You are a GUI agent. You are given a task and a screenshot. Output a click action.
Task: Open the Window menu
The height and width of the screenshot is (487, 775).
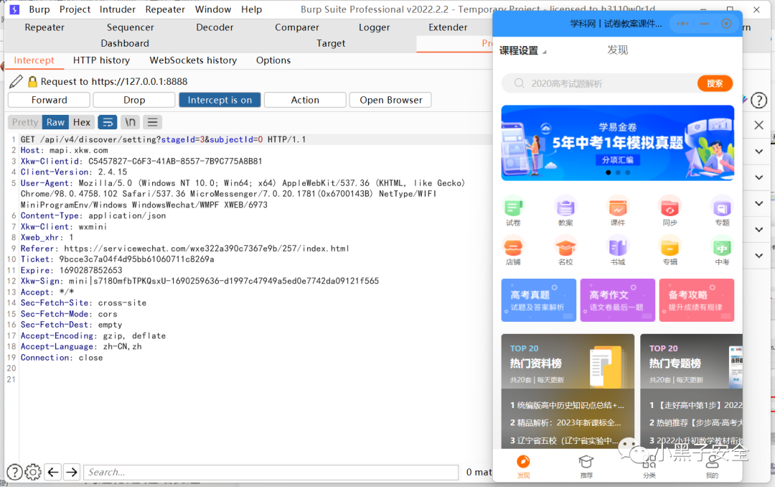213,9
